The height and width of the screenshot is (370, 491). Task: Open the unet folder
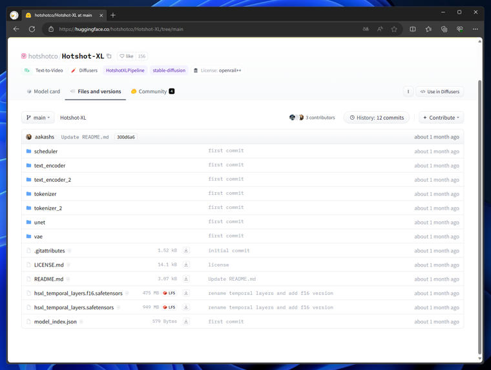click(40, 223)
